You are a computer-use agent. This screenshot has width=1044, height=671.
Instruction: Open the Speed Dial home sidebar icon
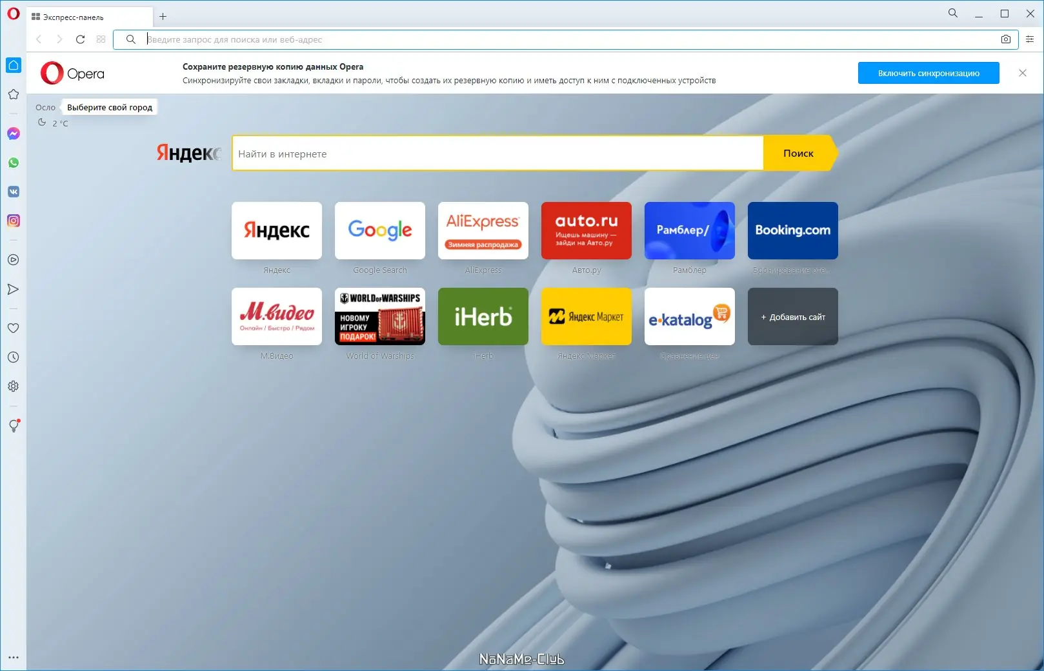coord(14,65)
